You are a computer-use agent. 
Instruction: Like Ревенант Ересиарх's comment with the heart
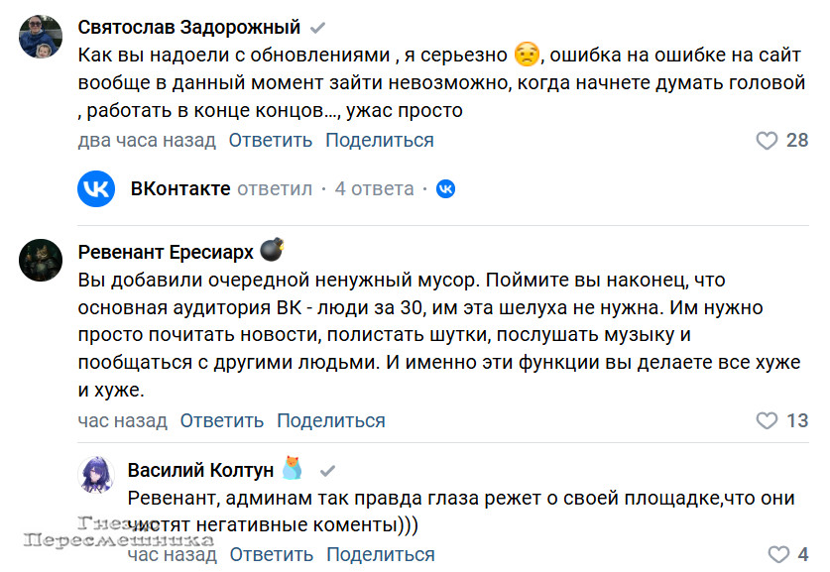(767, 420)
